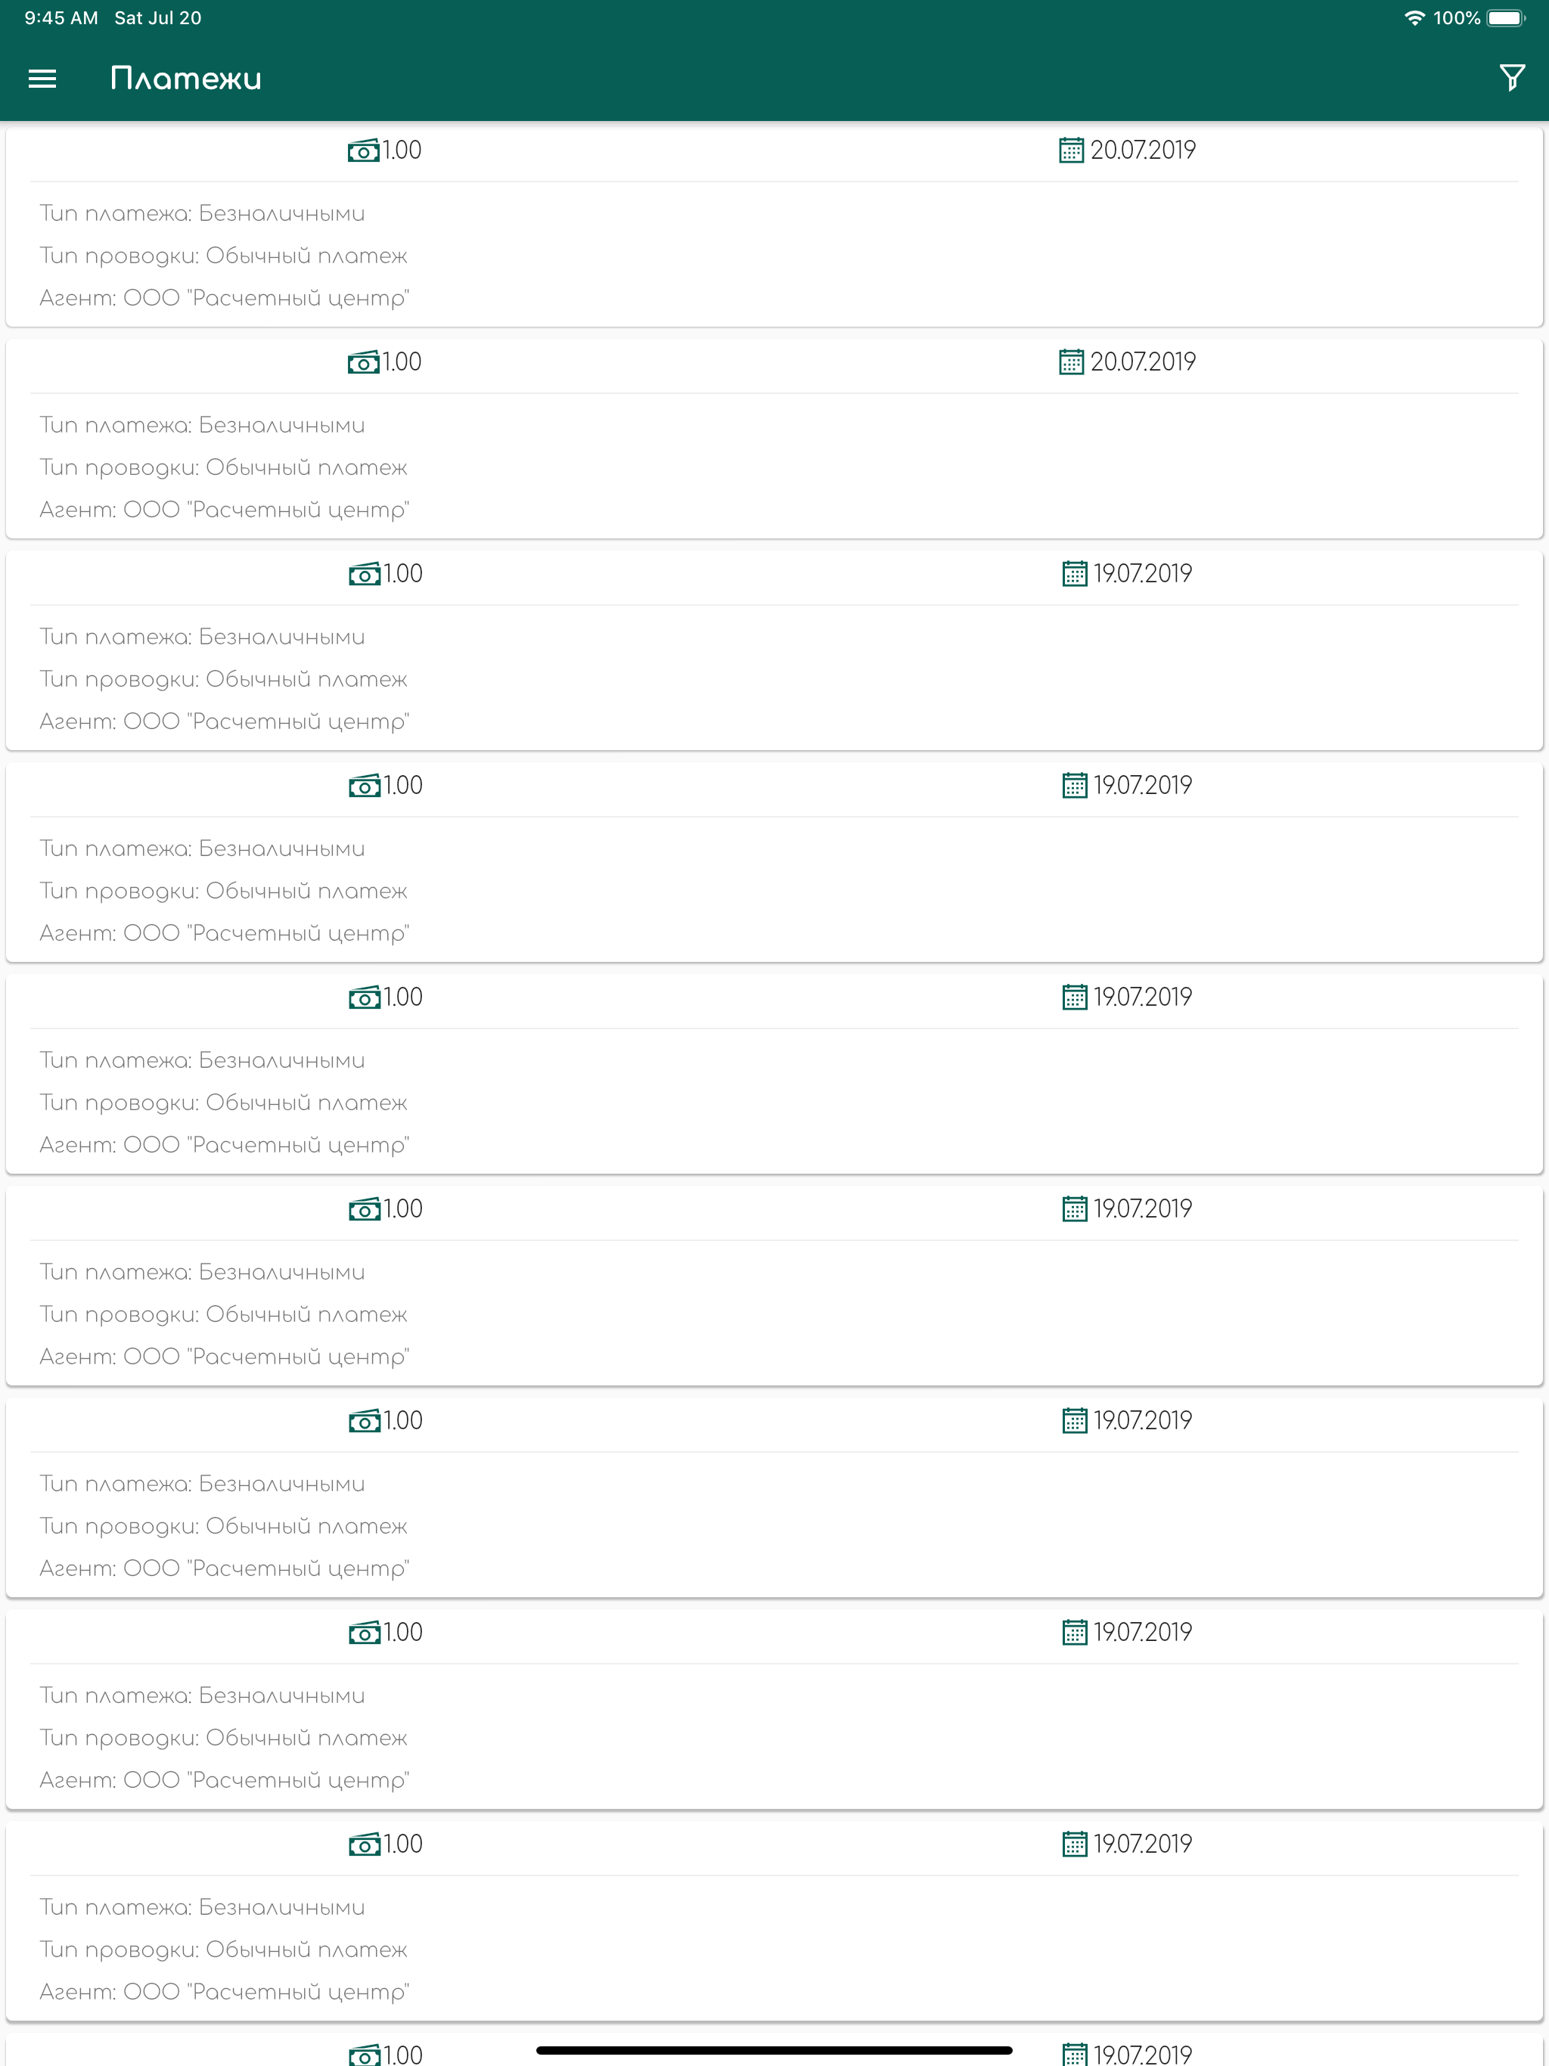Tap the 19.07.2019 date on fifth payment
The height and width of the screenshot is (2066, 1549).
[1143, 997]
